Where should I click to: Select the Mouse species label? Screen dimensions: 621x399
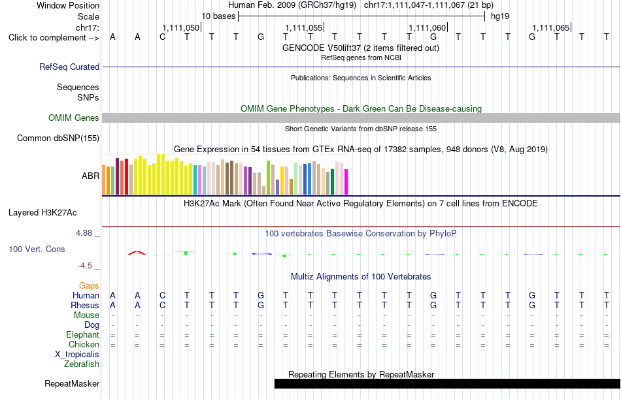pos(86,315)
